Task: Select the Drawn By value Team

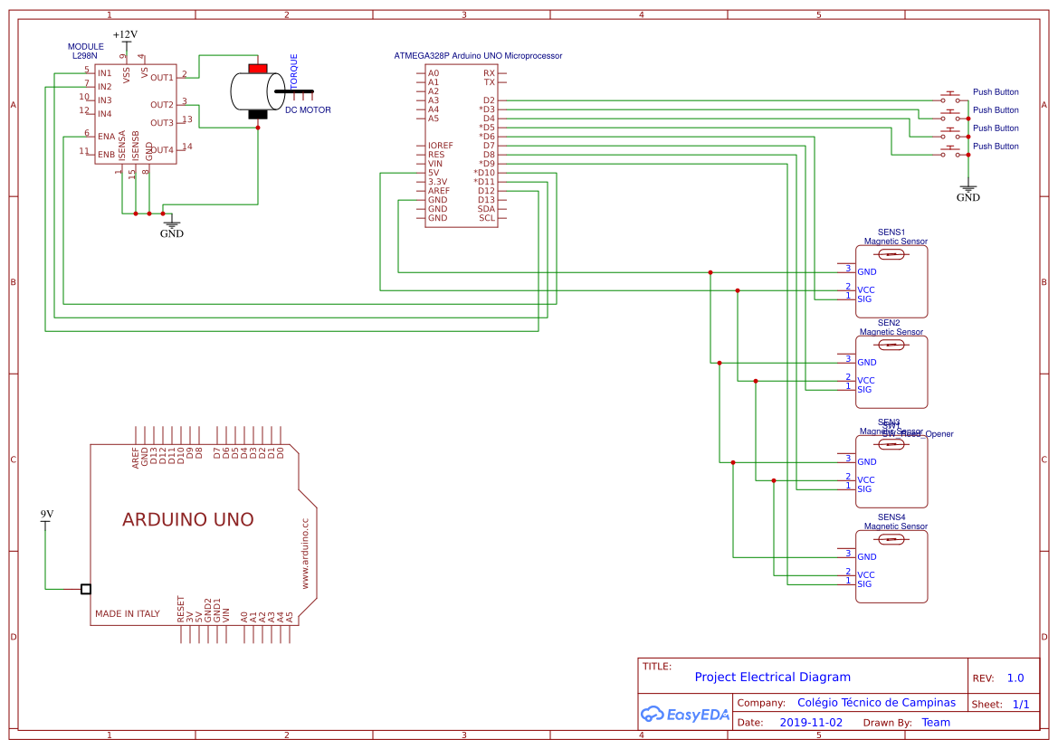Action: (x=936, y=723)
